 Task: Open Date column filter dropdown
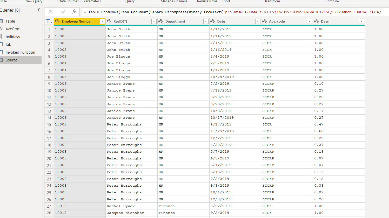click(258, 21)
